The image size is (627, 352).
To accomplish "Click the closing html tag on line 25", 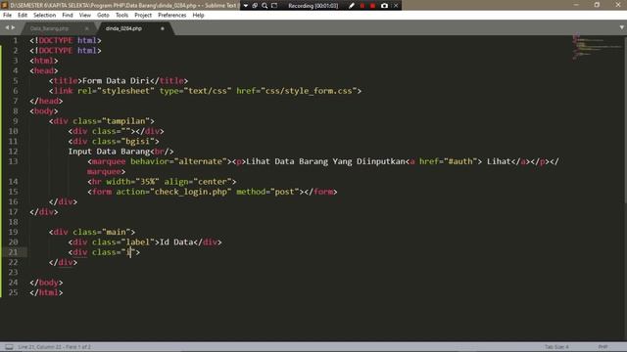I will (x=46, y=292).
